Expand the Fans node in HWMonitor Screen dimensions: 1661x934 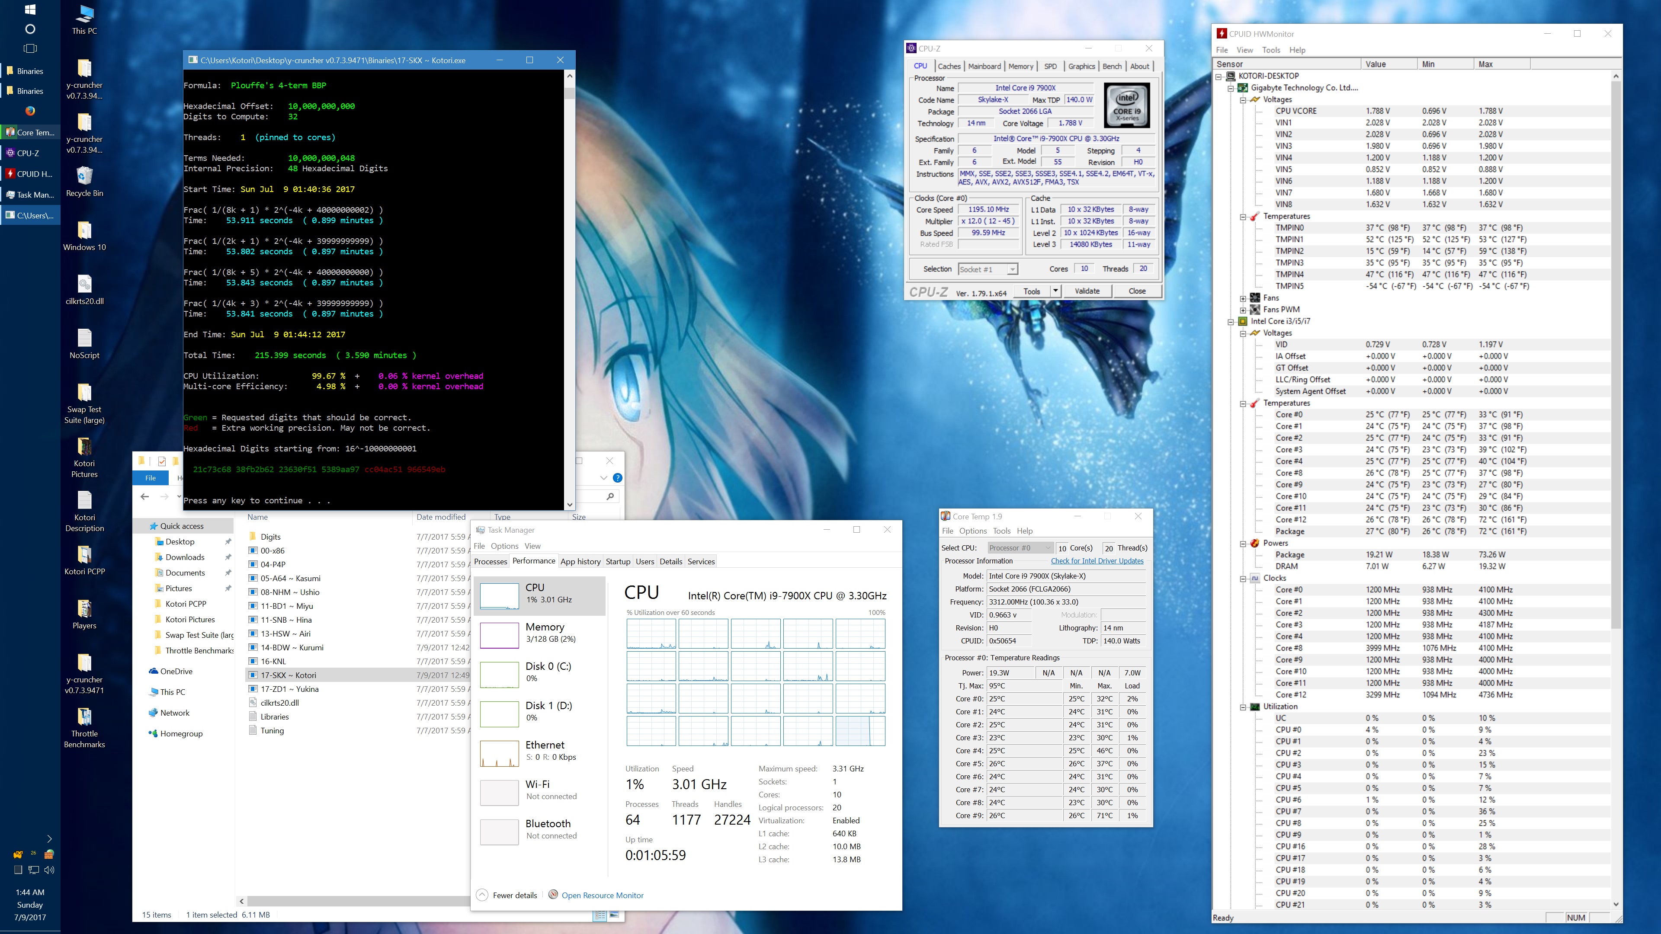[1243, 298]
